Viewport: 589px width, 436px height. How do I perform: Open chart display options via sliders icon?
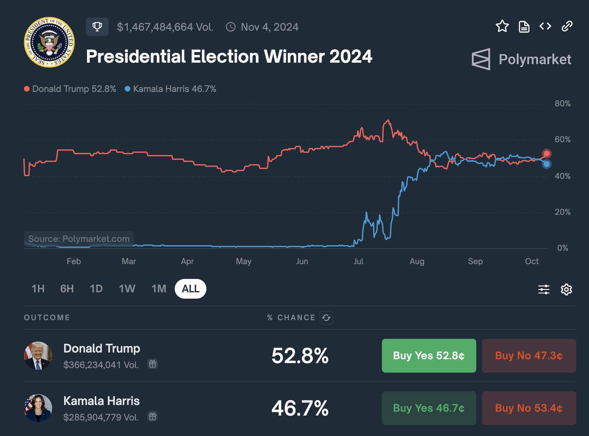tap(543, 289)
